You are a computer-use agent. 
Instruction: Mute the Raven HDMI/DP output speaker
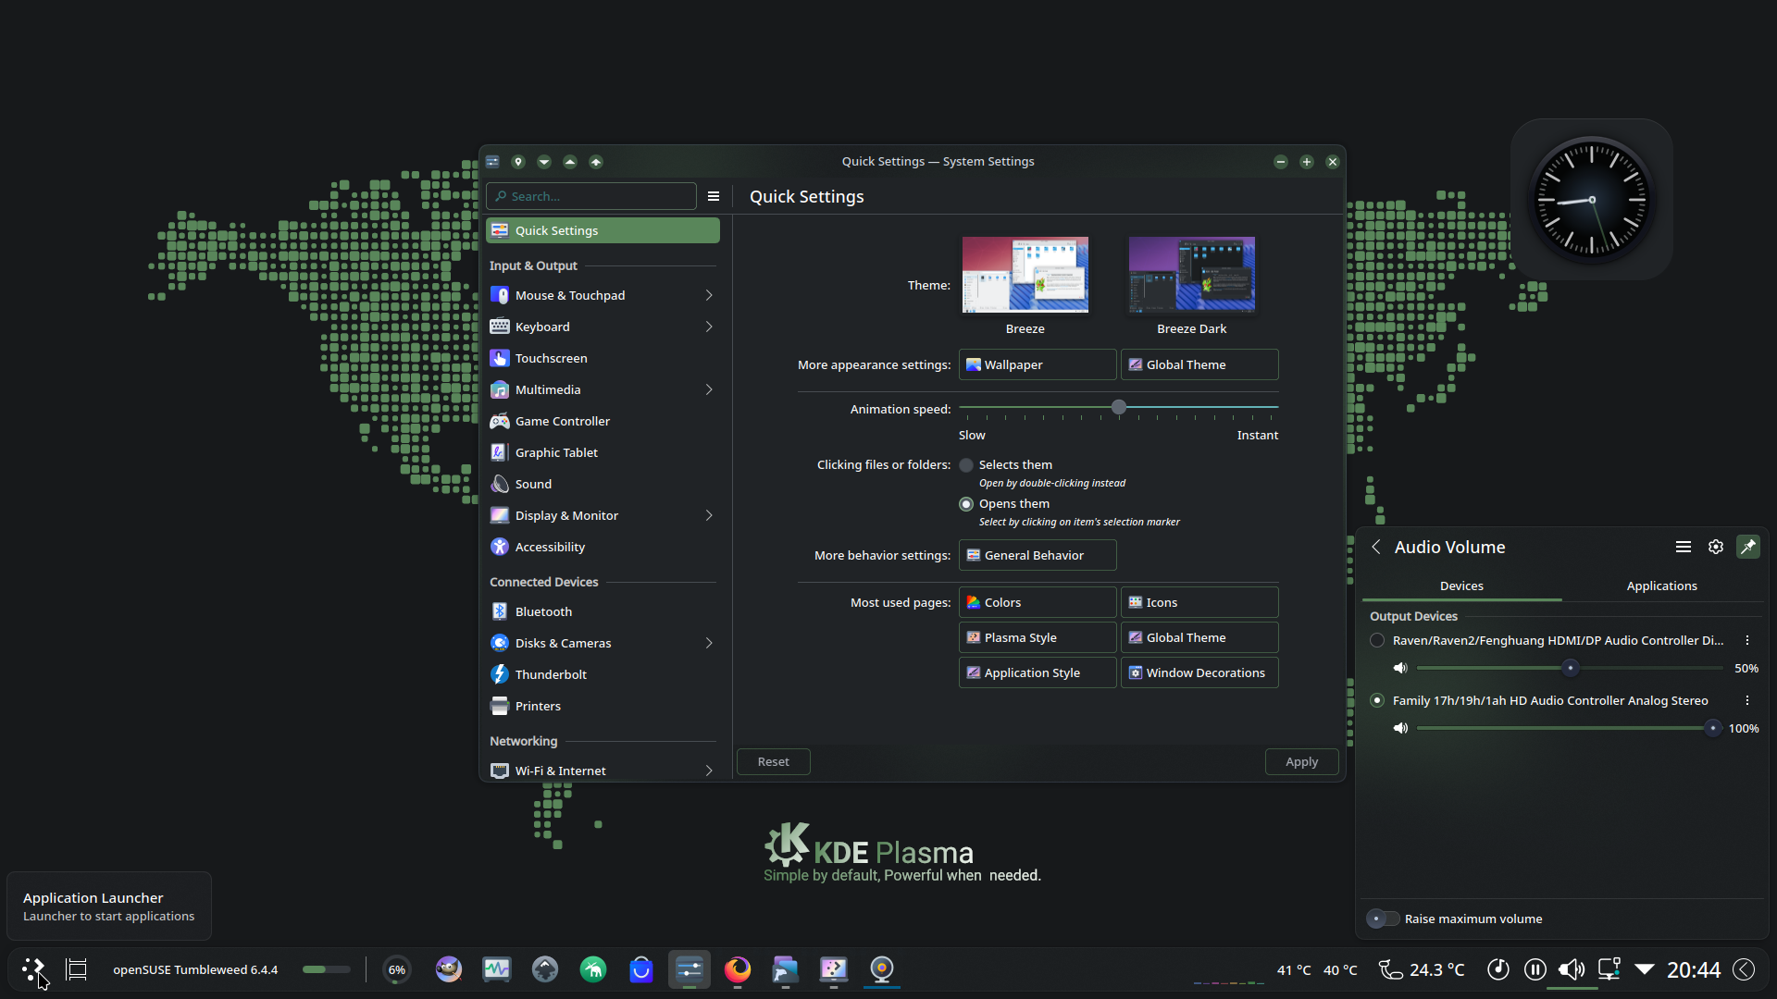tap(1400, 668)
